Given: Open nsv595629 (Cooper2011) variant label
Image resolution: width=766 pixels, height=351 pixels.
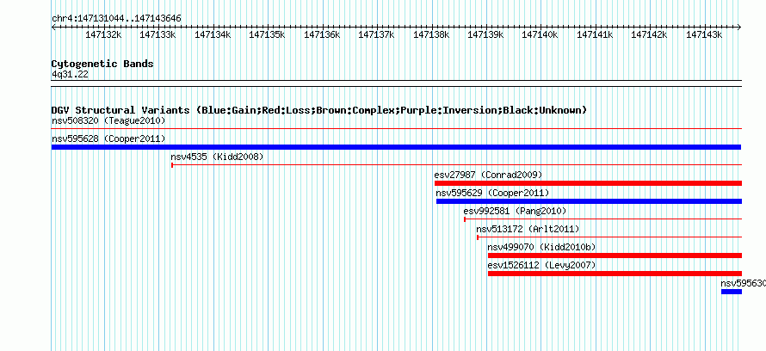Looking at the screenshot, I should click(492, 193).
